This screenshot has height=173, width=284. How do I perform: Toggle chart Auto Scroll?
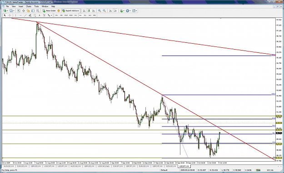tap(110, 11)
